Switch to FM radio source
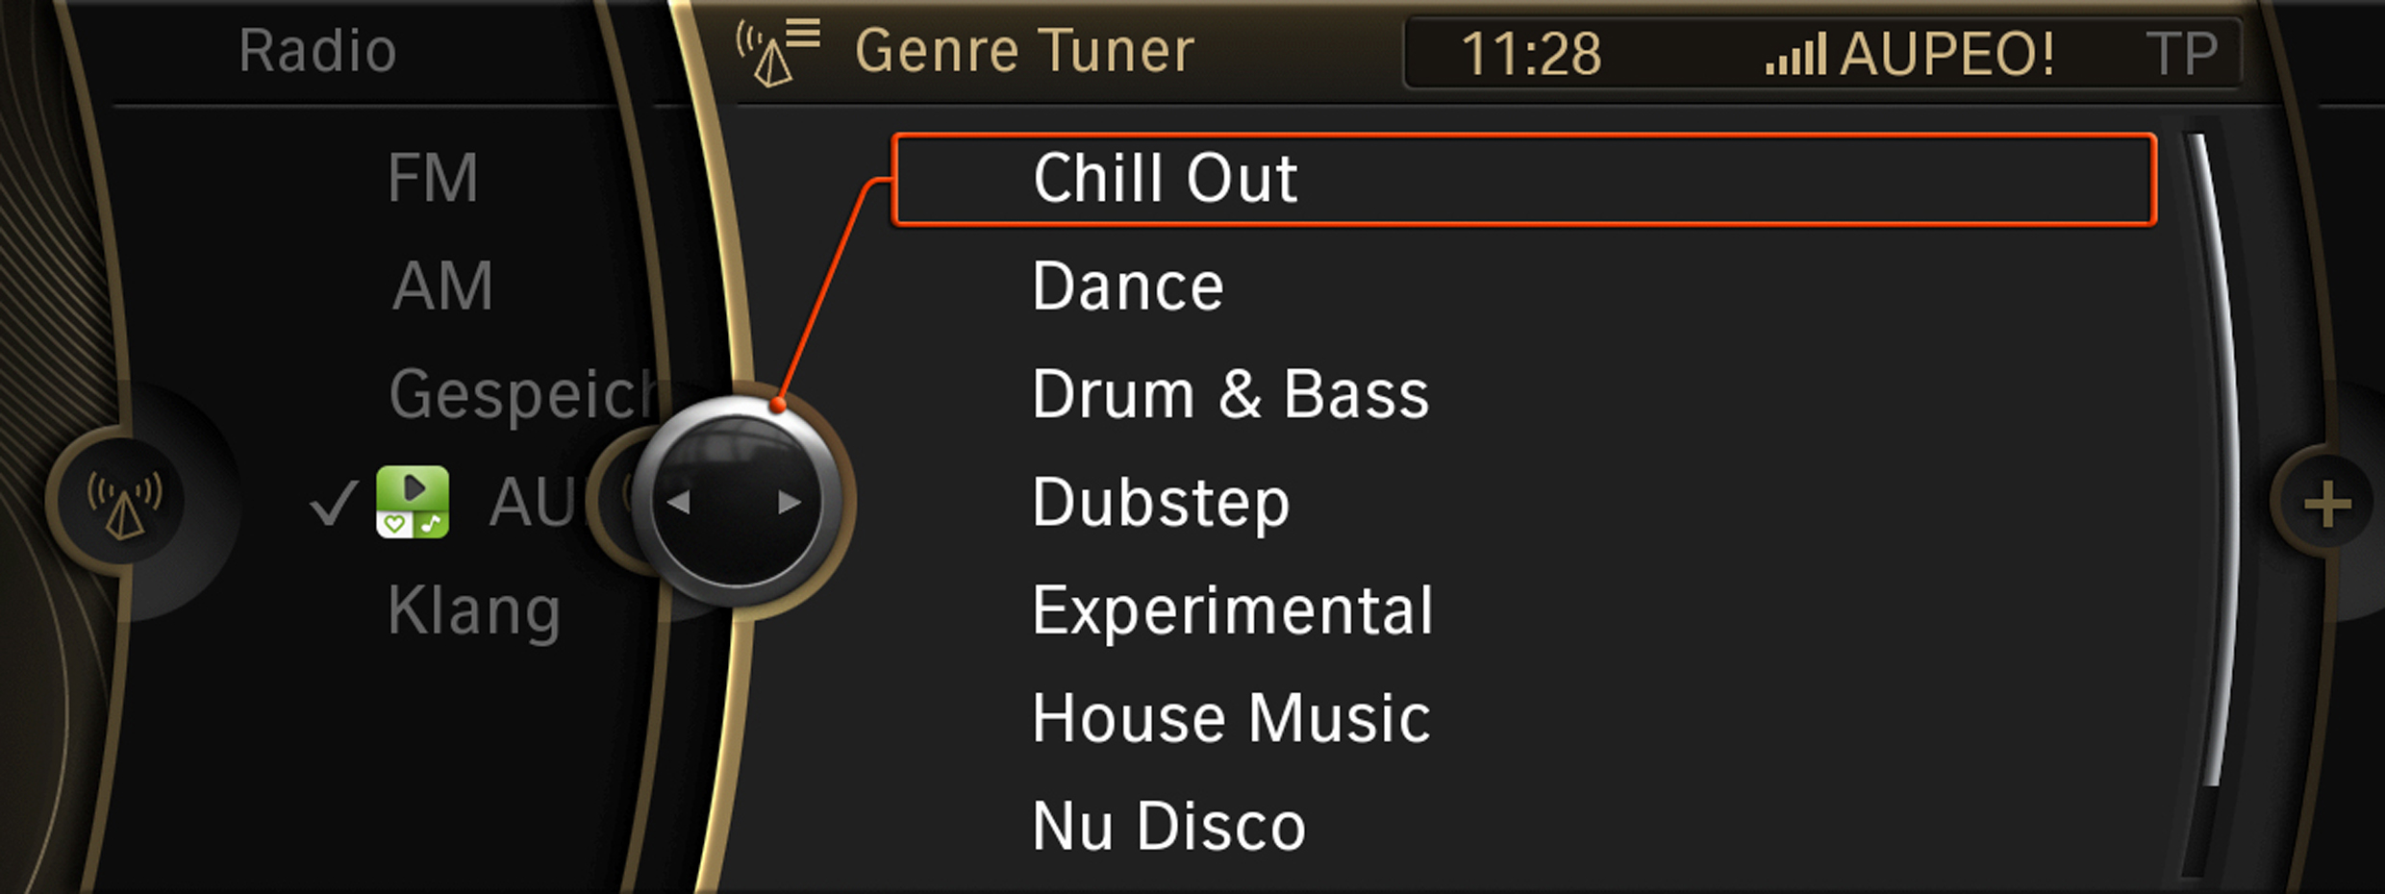 (x=433, y=178)
